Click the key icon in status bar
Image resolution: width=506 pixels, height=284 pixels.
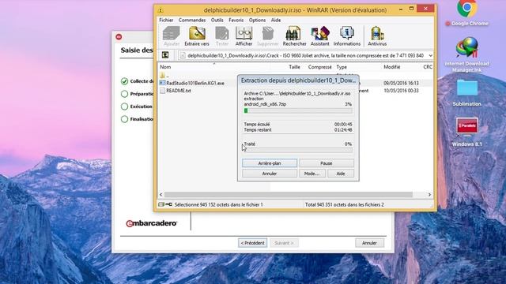[x=168, y=204]
